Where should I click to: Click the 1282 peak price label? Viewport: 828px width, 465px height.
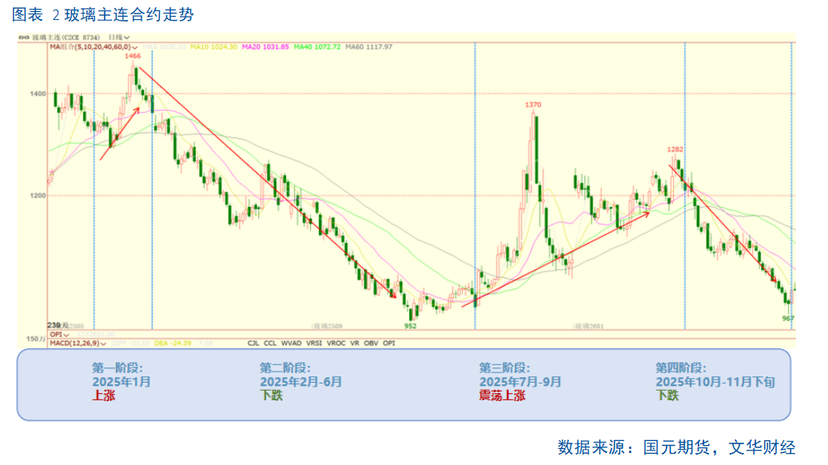point(675,150)
